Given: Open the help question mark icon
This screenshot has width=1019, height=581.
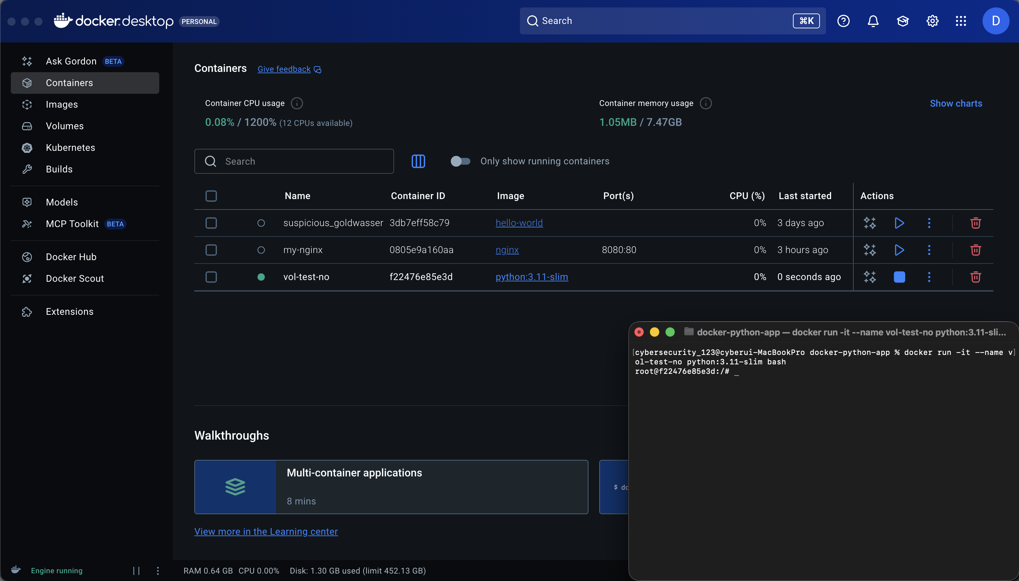Looking at the screenshot, I should coord(843,21).
